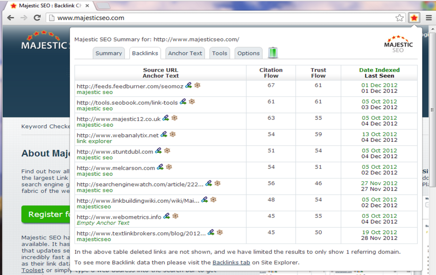
Task: Click the 'Trust Flow' column header
Action: click(318, 73)
